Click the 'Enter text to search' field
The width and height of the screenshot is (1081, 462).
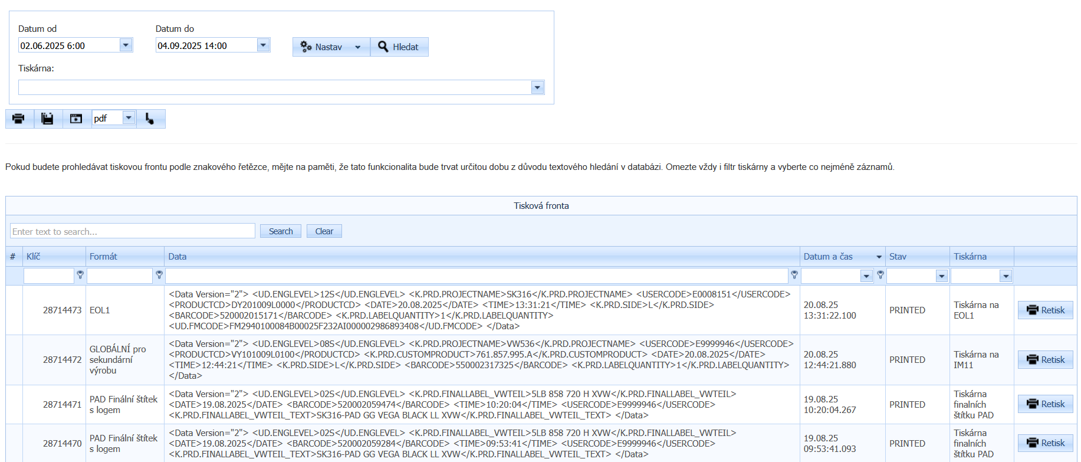133,231
